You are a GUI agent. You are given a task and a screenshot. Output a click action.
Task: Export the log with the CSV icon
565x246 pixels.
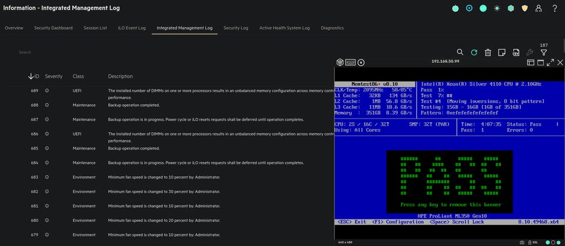click(x=516, y=52)
